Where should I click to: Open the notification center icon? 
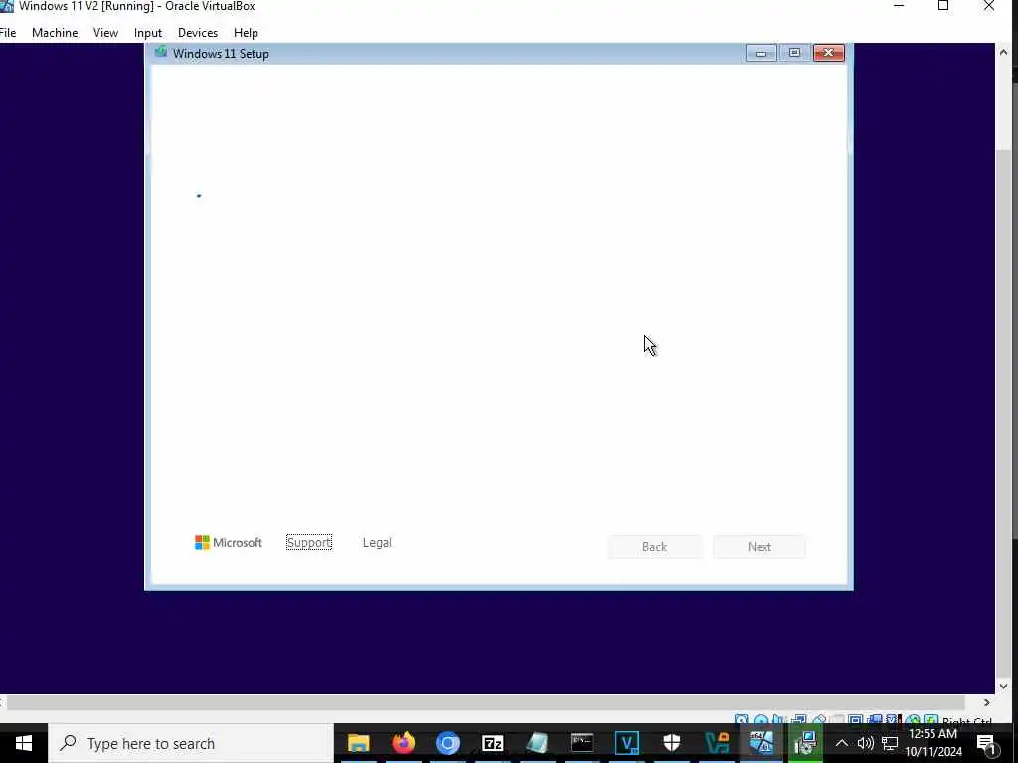[x=986, y=744]
